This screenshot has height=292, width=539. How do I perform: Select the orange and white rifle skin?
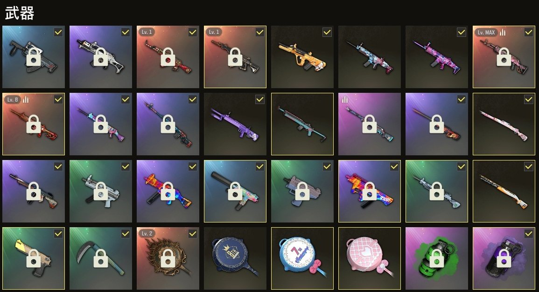click(x=504, y=191)
